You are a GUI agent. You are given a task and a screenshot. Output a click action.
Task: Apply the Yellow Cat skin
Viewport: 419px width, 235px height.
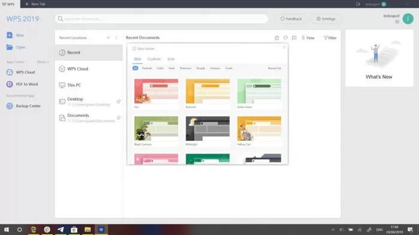pyautogui.click(x=259, y=128)
